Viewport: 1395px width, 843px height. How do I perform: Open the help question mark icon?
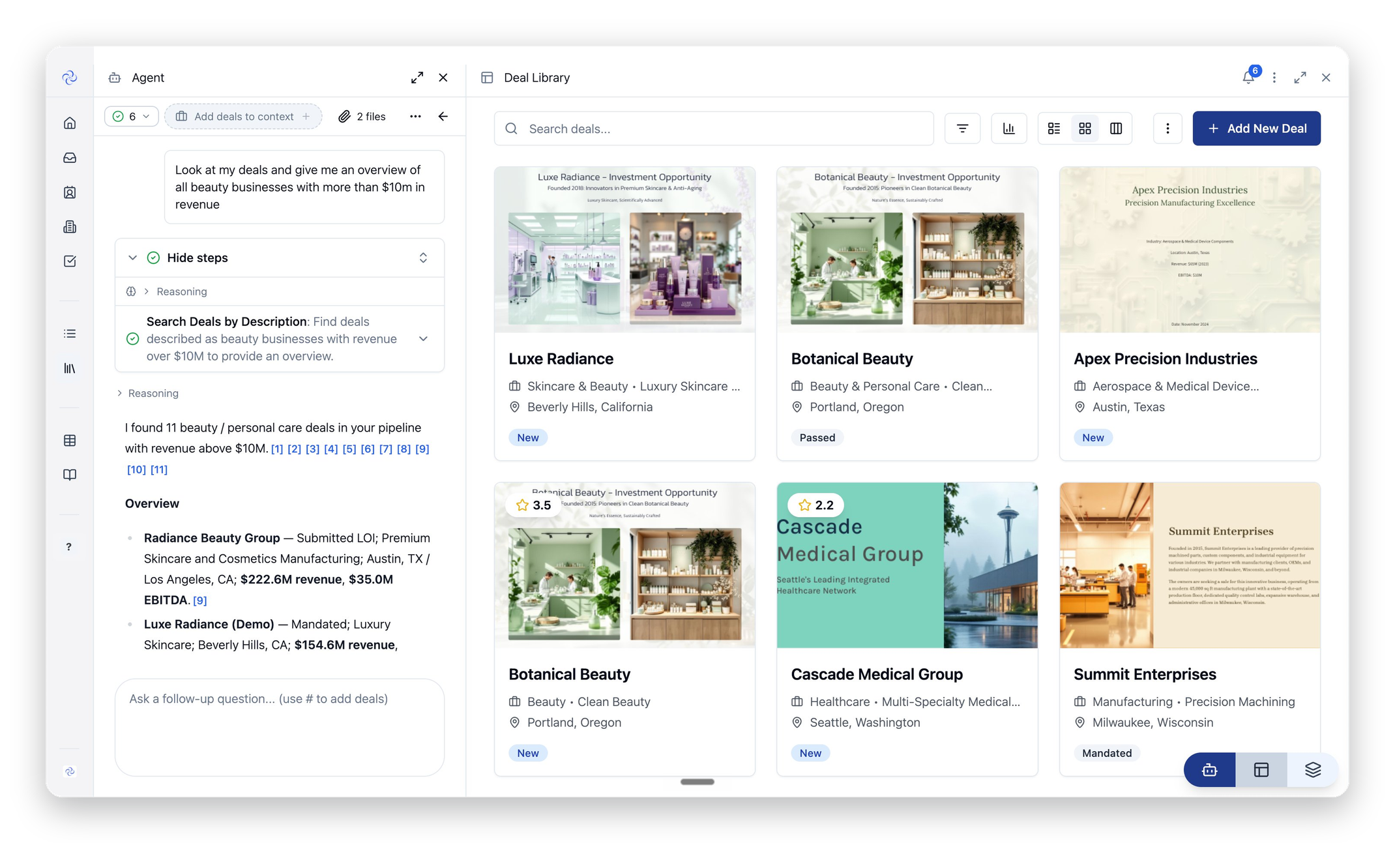69,547
